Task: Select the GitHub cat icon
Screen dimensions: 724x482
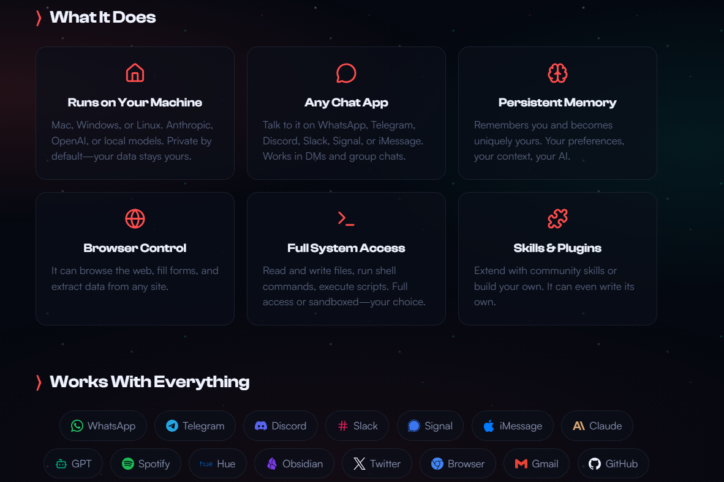Action: point(594,464)
